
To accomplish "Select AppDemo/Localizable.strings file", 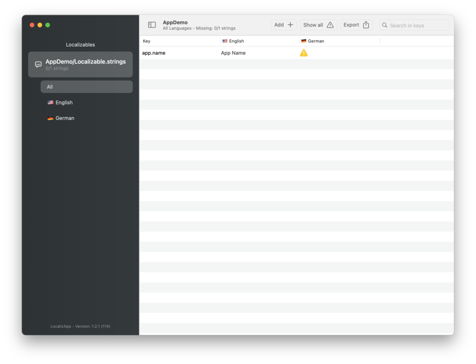I will (80, 64).
